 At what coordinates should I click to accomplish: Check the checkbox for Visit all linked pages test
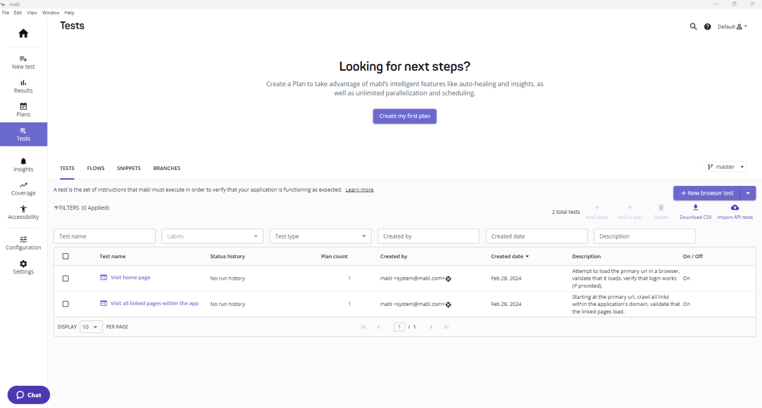click(65, 303)
